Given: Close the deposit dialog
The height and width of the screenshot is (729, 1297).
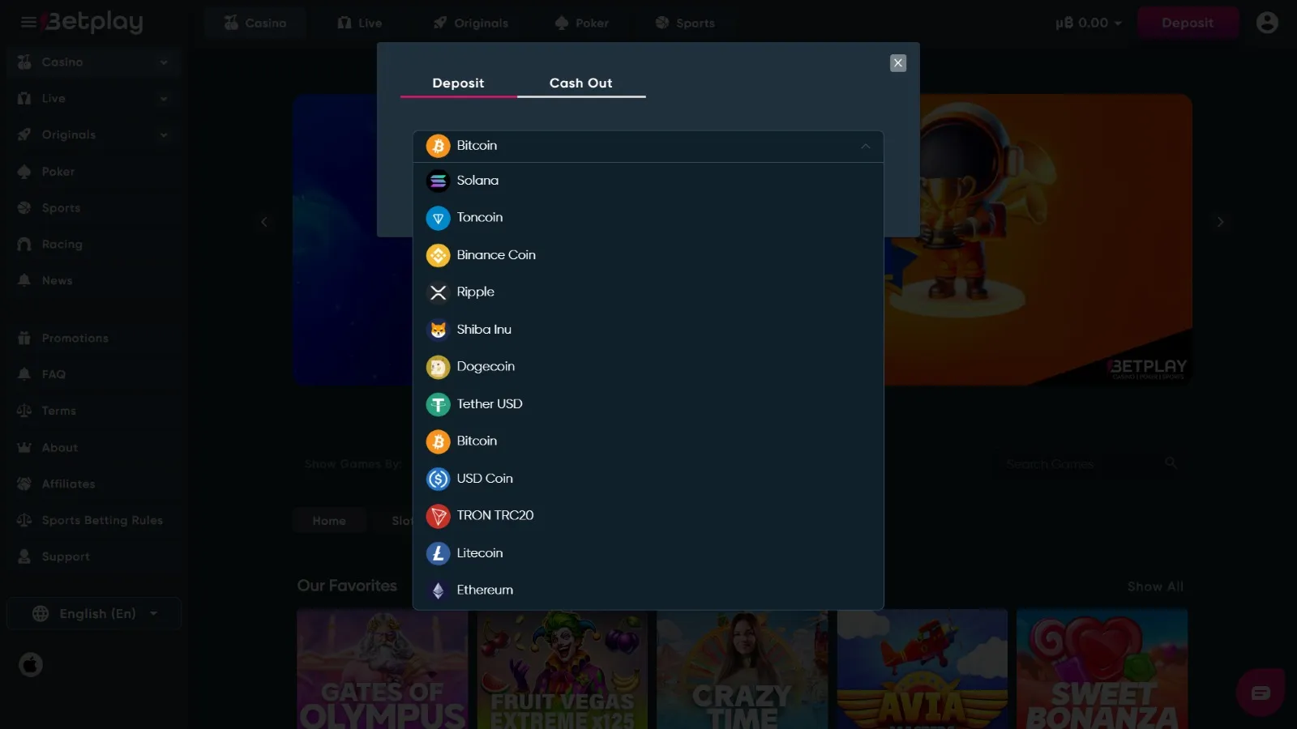Looking at the screenshot, I should pyautogui.click(x=897, y=63).
